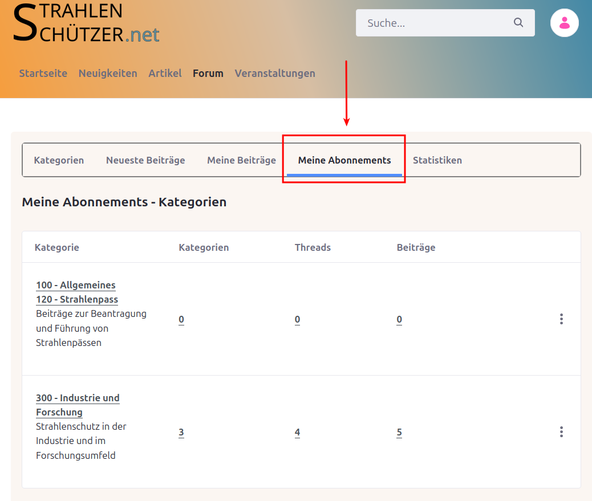Go to Startseite in navigation
The height and width of the screenshot is (501, 592).
pos(43,74)
